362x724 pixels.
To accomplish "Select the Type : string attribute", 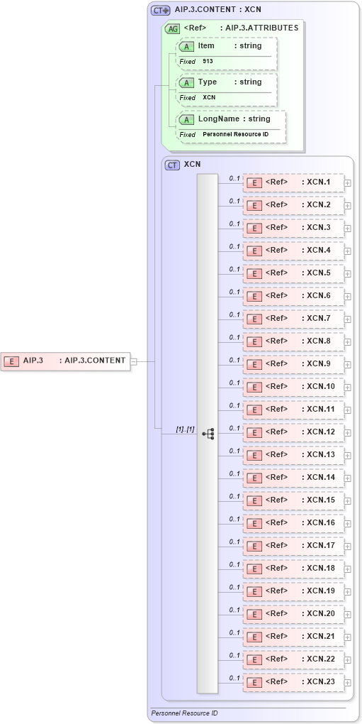I will (230, 82).
